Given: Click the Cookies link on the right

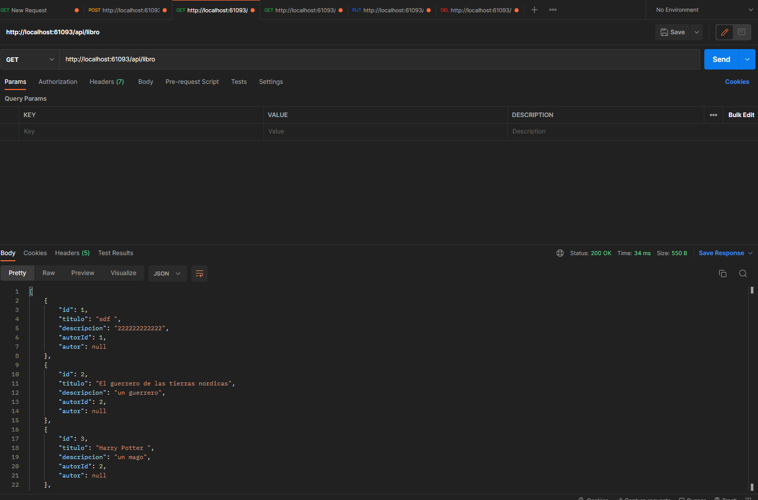Looking at the screenshot, I should [x=737, y=82].
